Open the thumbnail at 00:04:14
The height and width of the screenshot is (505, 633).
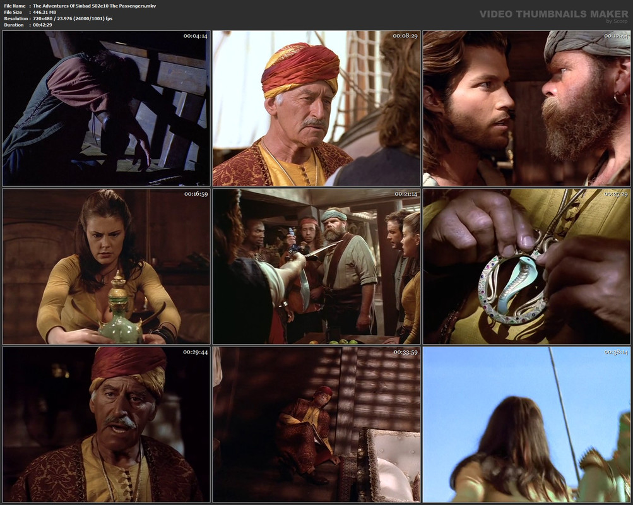tap(106, 108)
